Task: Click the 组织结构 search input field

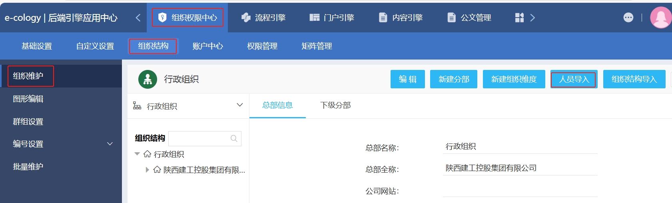Action: [199, 139]
